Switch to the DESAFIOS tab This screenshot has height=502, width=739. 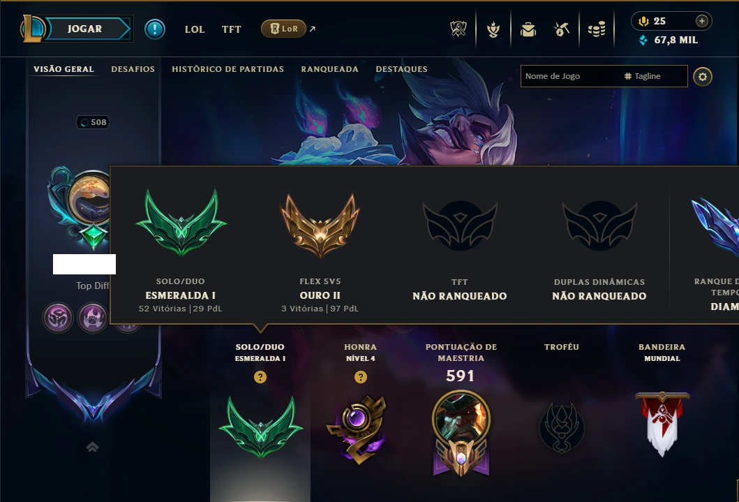[x=133, y=69]
